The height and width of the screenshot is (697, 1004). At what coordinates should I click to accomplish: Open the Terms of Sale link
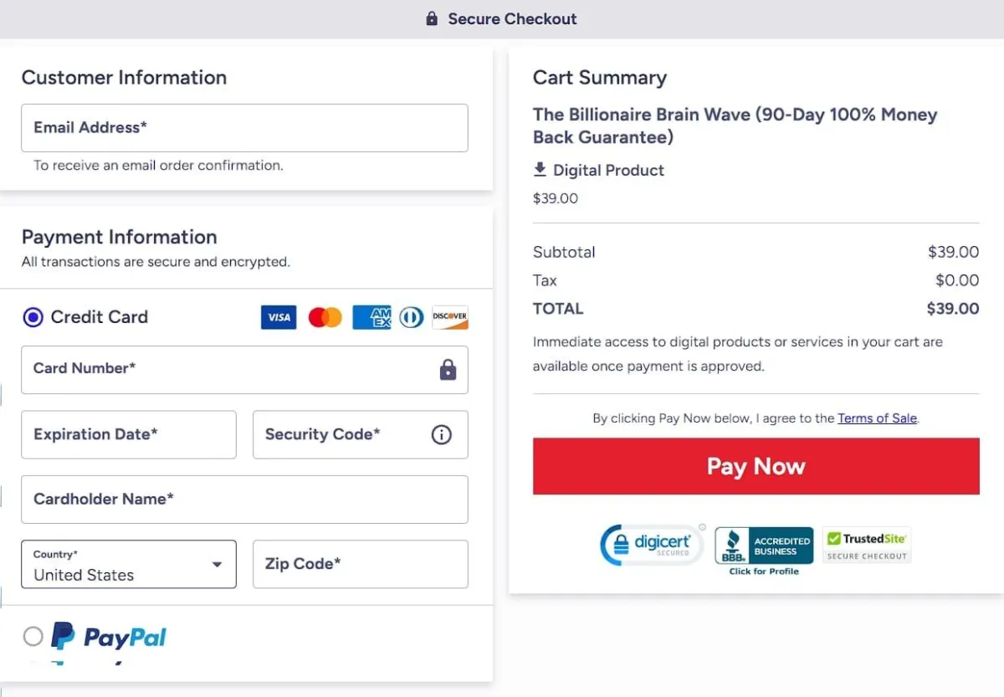click(x=877, y=418)
